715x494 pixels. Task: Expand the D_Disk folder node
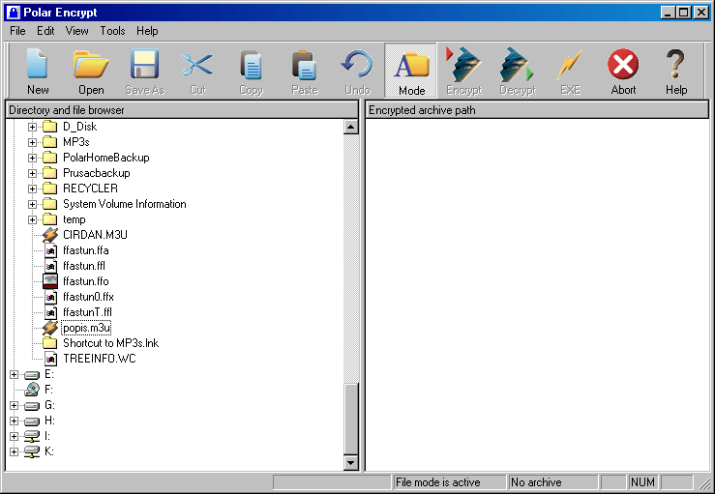pyautogui.click(x=32, y=127)
